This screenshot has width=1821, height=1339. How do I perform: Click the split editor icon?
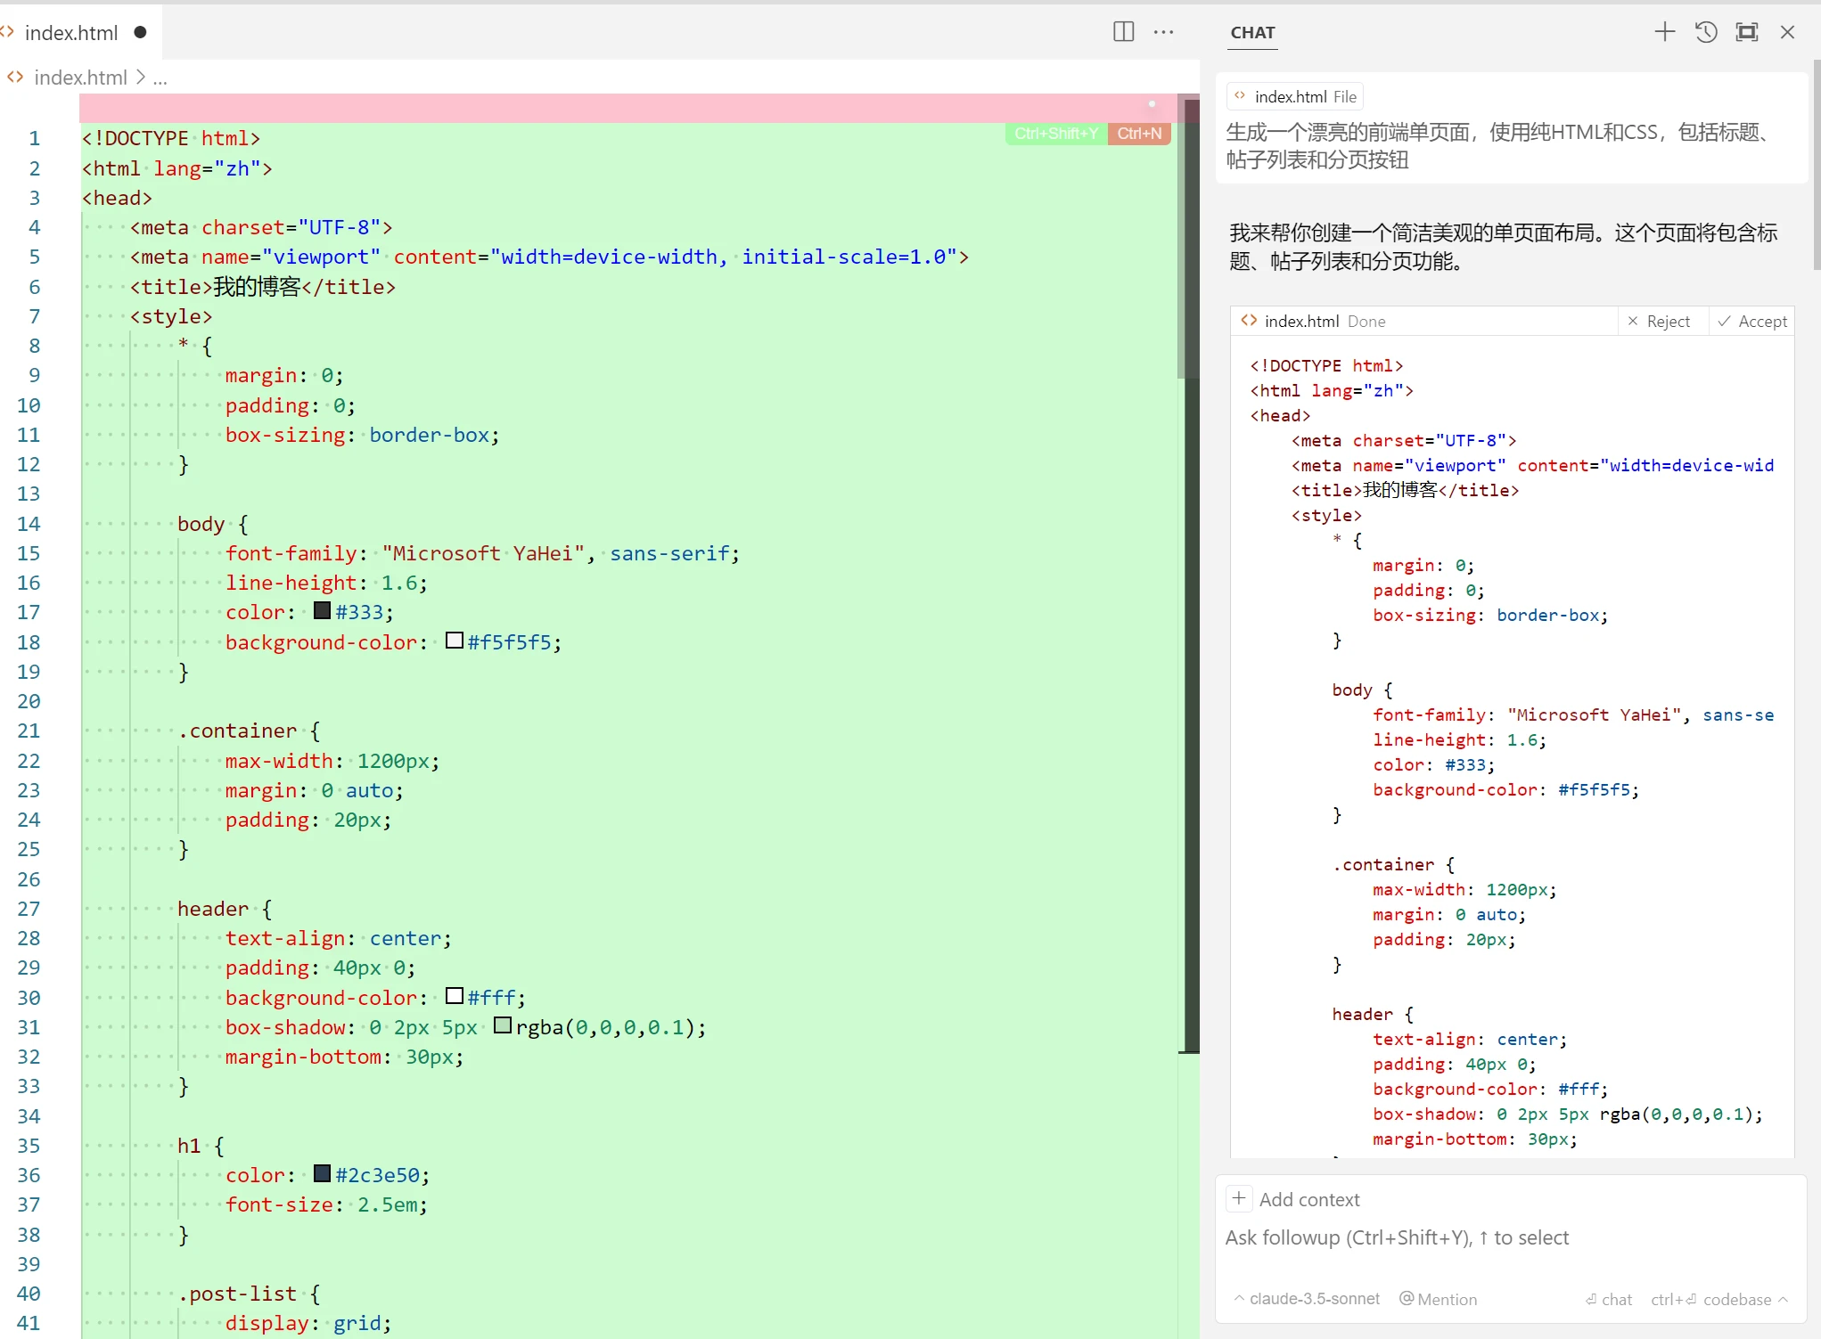click(1123, 32)
